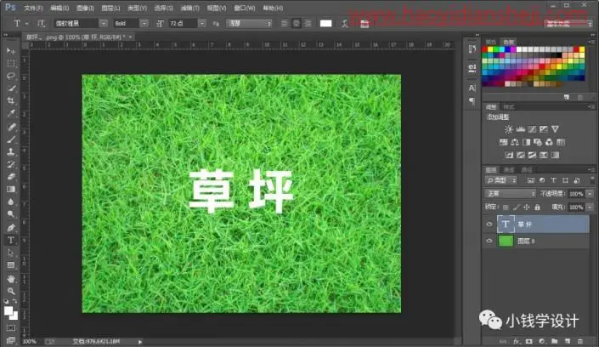Screen dimensions: 599x347
Task: Open the anti-aliasing method dropdown
Action: coord(249,24)
